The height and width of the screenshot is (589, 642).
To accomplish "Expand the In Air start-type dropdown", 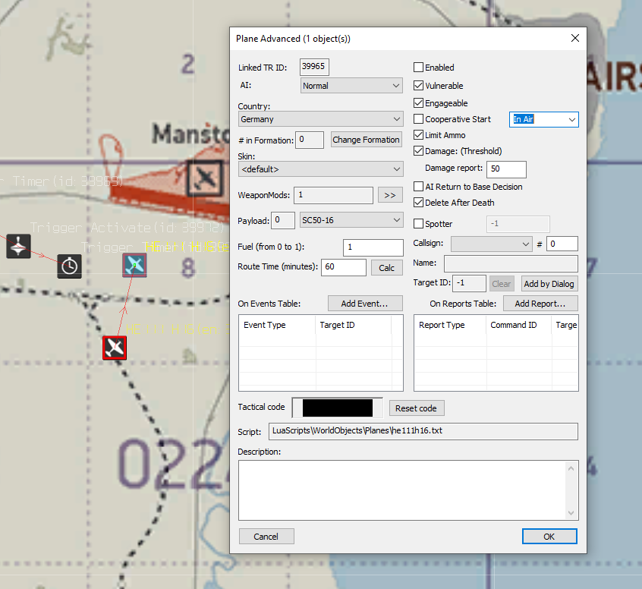I will point(543,119).
